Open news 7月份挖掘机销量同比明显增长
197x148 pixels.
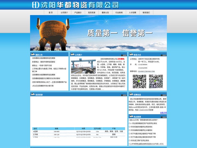pyautogui.click(x=141, y=127)
